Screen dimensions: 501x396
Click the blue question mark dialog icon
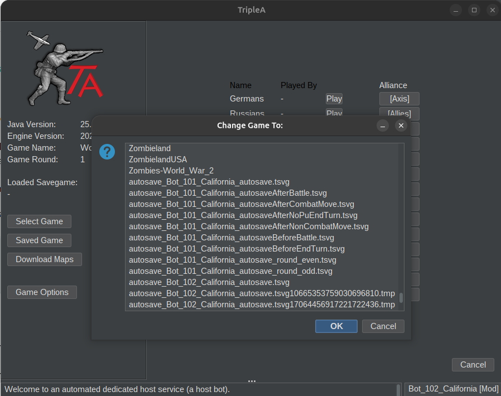pyautogui.click(x=107, y=152)
